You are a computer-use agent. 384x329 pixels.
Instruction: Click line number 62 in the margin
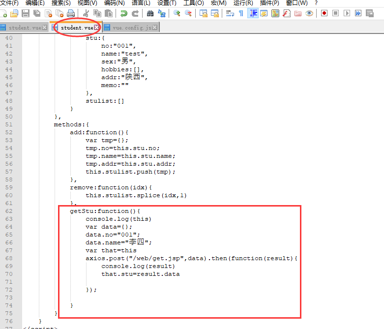pyautogui.click(x=9, y=211)
